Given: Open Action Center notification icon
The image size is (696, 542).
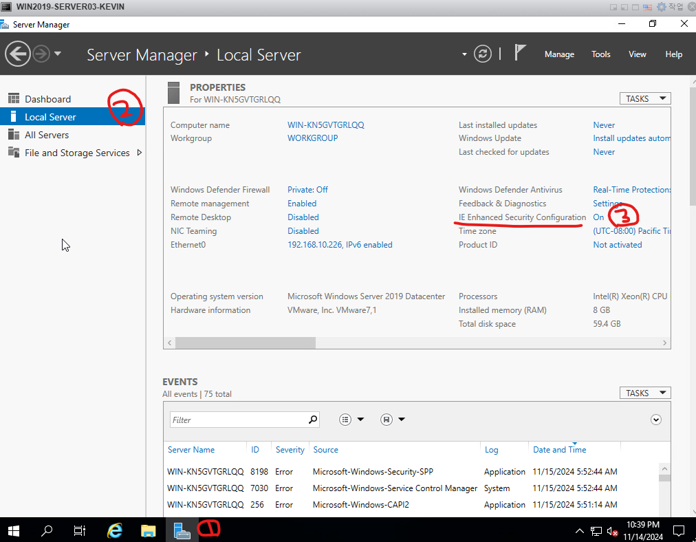Looking at the screenshot, I should pyautogui.click(x=679, y=530).
